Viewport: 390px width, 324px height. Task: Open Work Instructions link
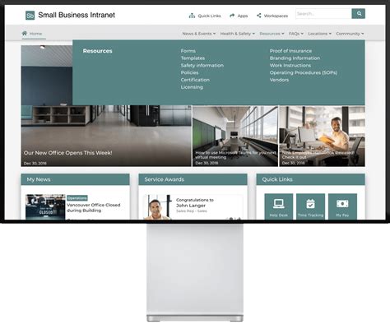point(290,66)
